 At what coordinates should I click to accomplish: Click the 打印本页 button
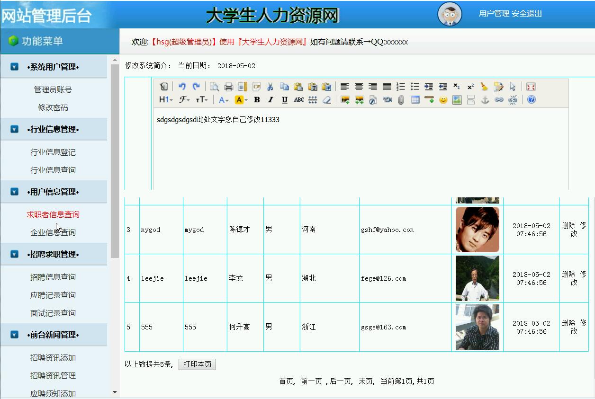pyautogui.click(x=197, y=364)
